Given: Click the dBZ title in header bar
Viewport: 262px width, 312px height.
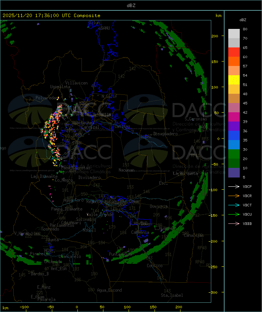Looking at the screenshot, I should click(x=131, y=6).
